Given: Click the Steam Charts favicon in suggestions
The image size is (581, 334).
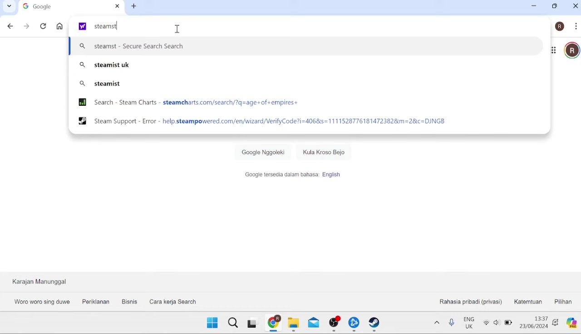Looking at the screenshot, I should pos(82,102).
